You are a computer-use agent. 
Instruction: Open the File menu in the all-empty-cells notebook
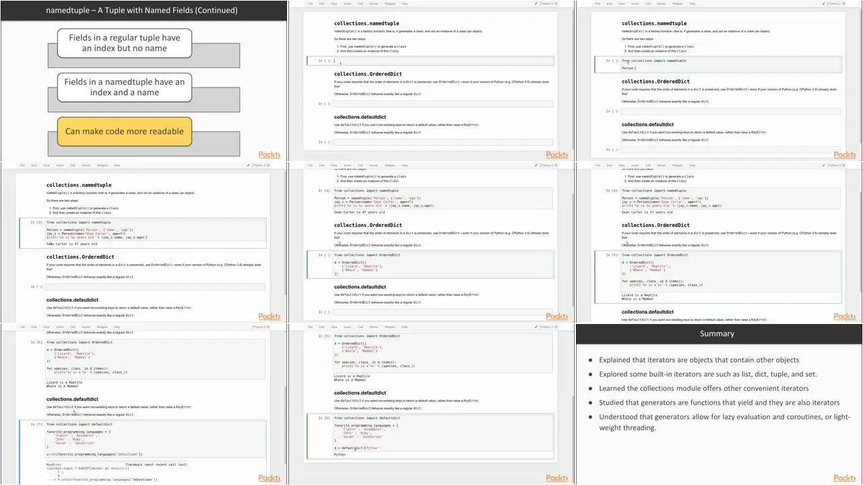point(311,3)
